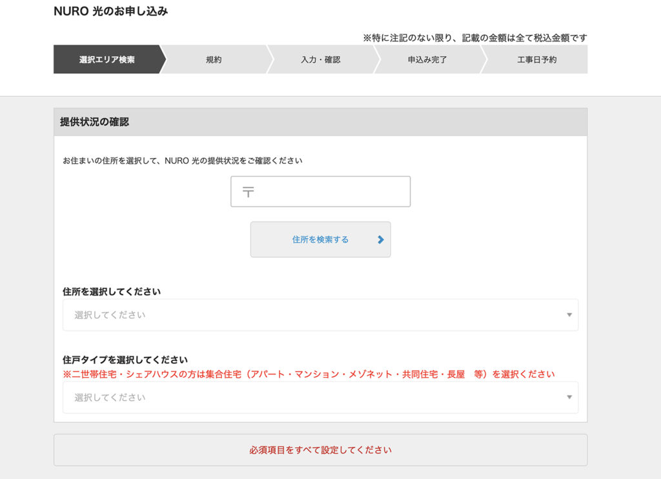The height and width of the screenshot is (479, 661).
Task: Click the blue chevron on the address search button
Action: pyautogui.click(x=381, y=239)
